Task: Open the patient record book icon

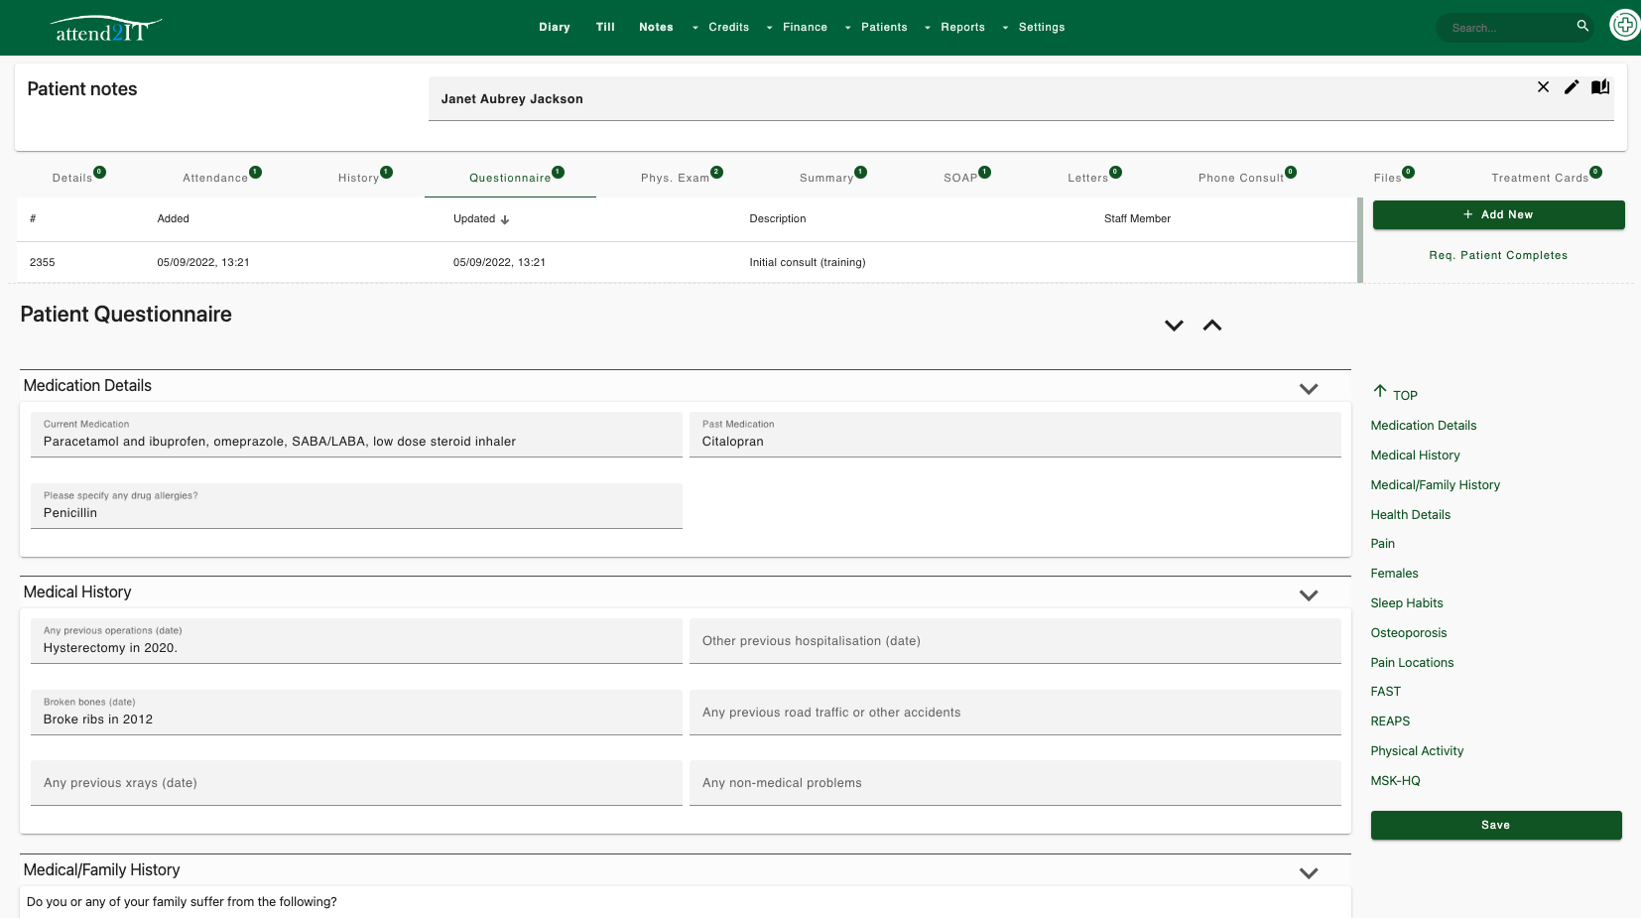Action: coord(1599,87)
